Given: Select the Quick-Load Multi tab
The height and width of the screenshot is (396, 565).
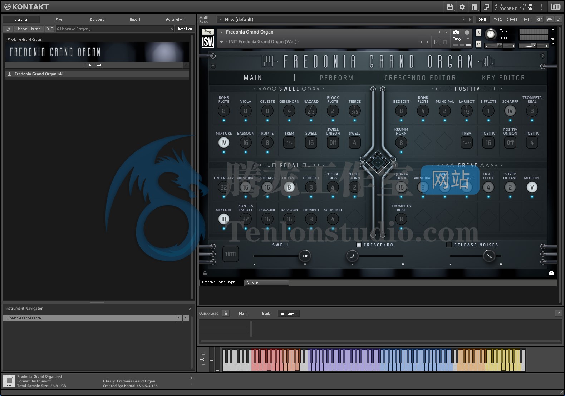Looking at the screenshot, I should [243, 314].
